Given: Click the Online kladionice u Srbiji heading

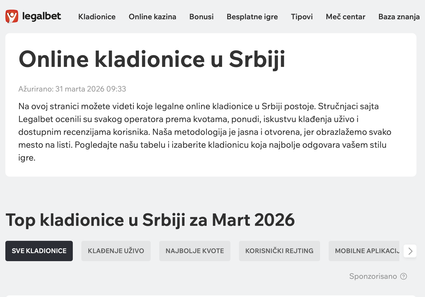Looking at the screenshot, I should tap(152, 59).
